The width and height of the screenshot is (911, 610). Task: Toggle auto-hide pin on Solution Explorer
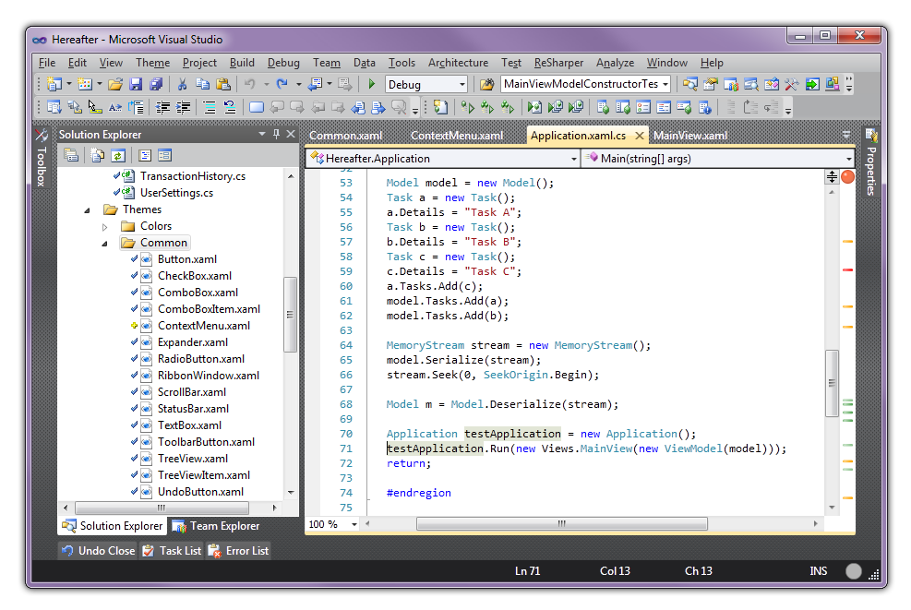point(276,135)
